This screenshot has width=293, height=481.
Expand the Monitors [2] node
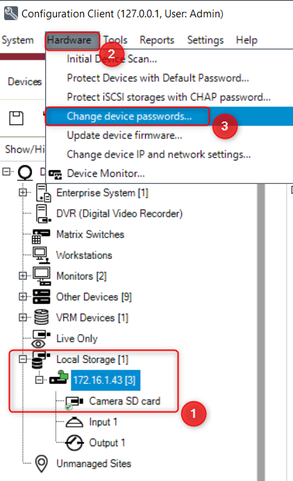click(23, 276)
